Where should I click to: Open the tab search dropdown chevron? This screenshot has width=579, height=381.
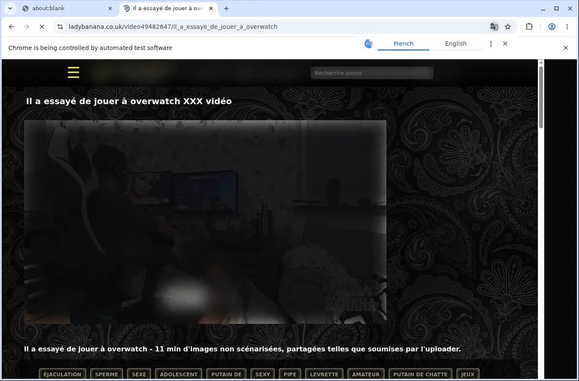coord(10,8)
